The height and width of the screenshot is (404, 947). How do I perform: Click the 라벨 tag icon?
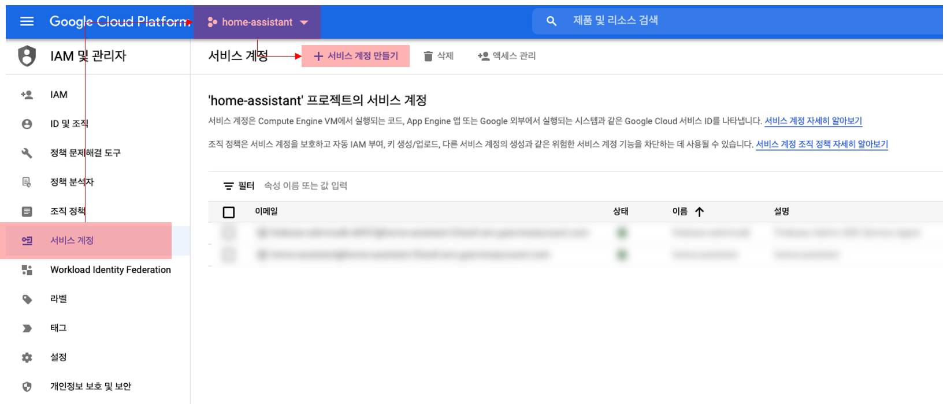click(27, 299)
